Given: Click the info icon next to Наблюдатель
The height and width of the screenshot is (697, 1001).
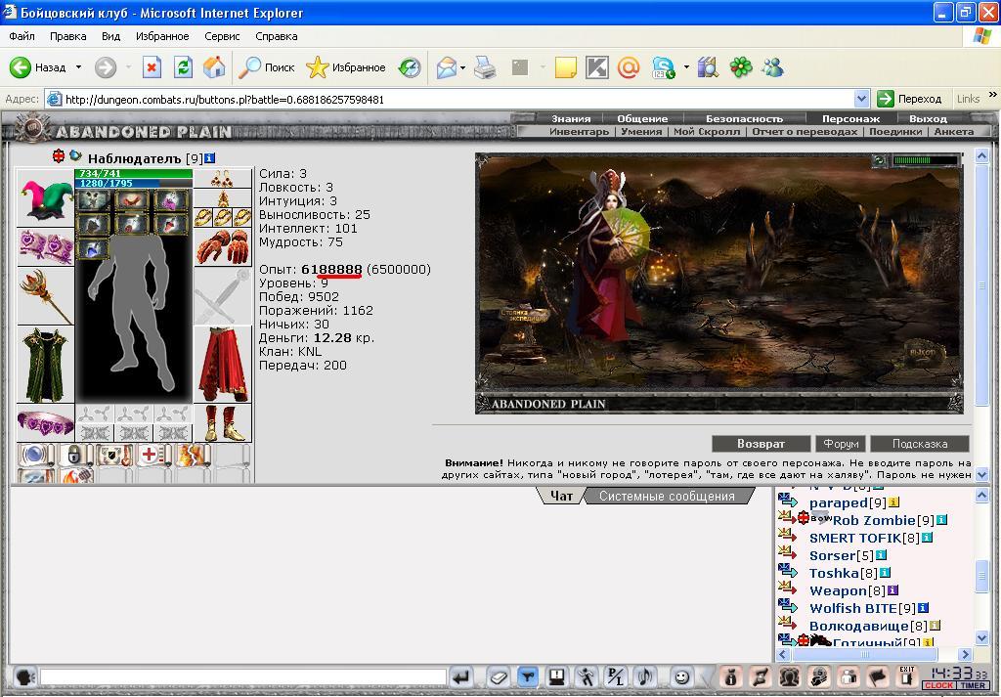Looking at the screenshot, I should tap(209, 157).
